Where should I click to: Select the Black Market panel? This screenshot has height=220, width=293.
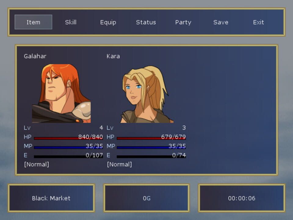click(x=51, y=198)
